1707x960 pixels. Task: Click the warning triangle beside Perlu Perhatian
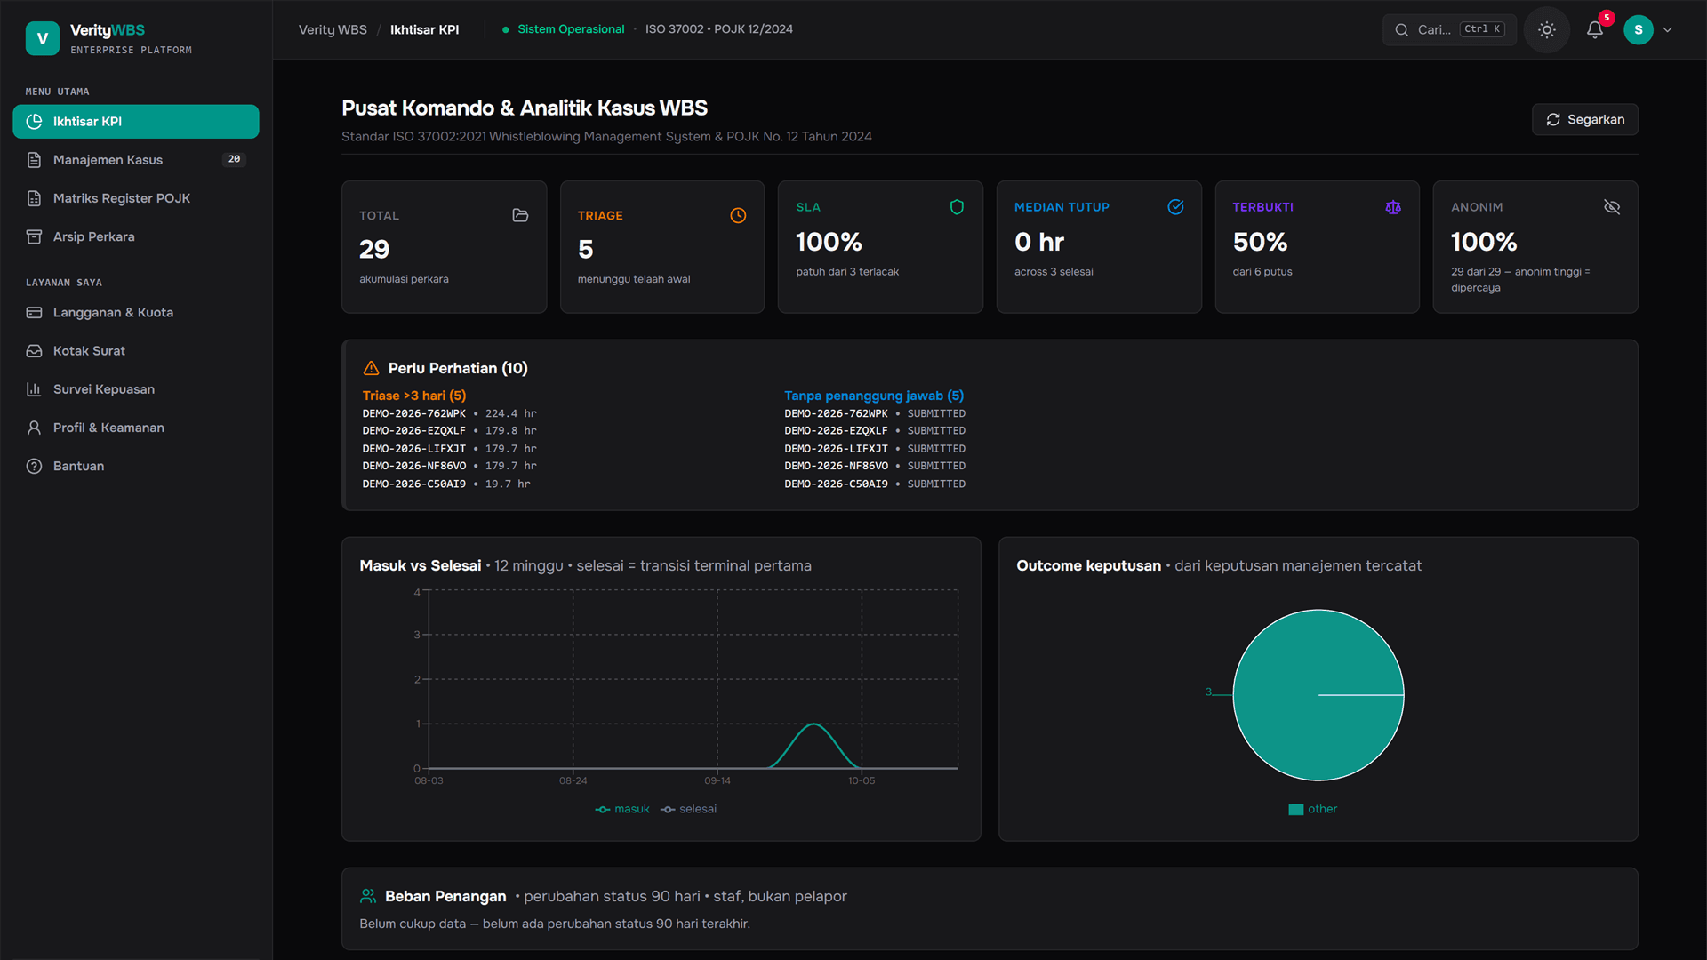[371, 368]
